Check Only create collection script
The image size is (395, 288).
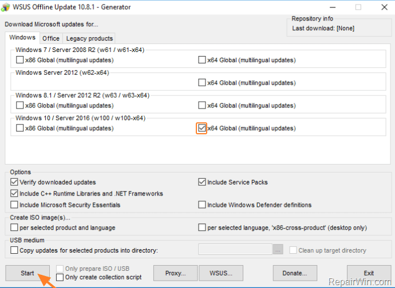click(60, 277)
